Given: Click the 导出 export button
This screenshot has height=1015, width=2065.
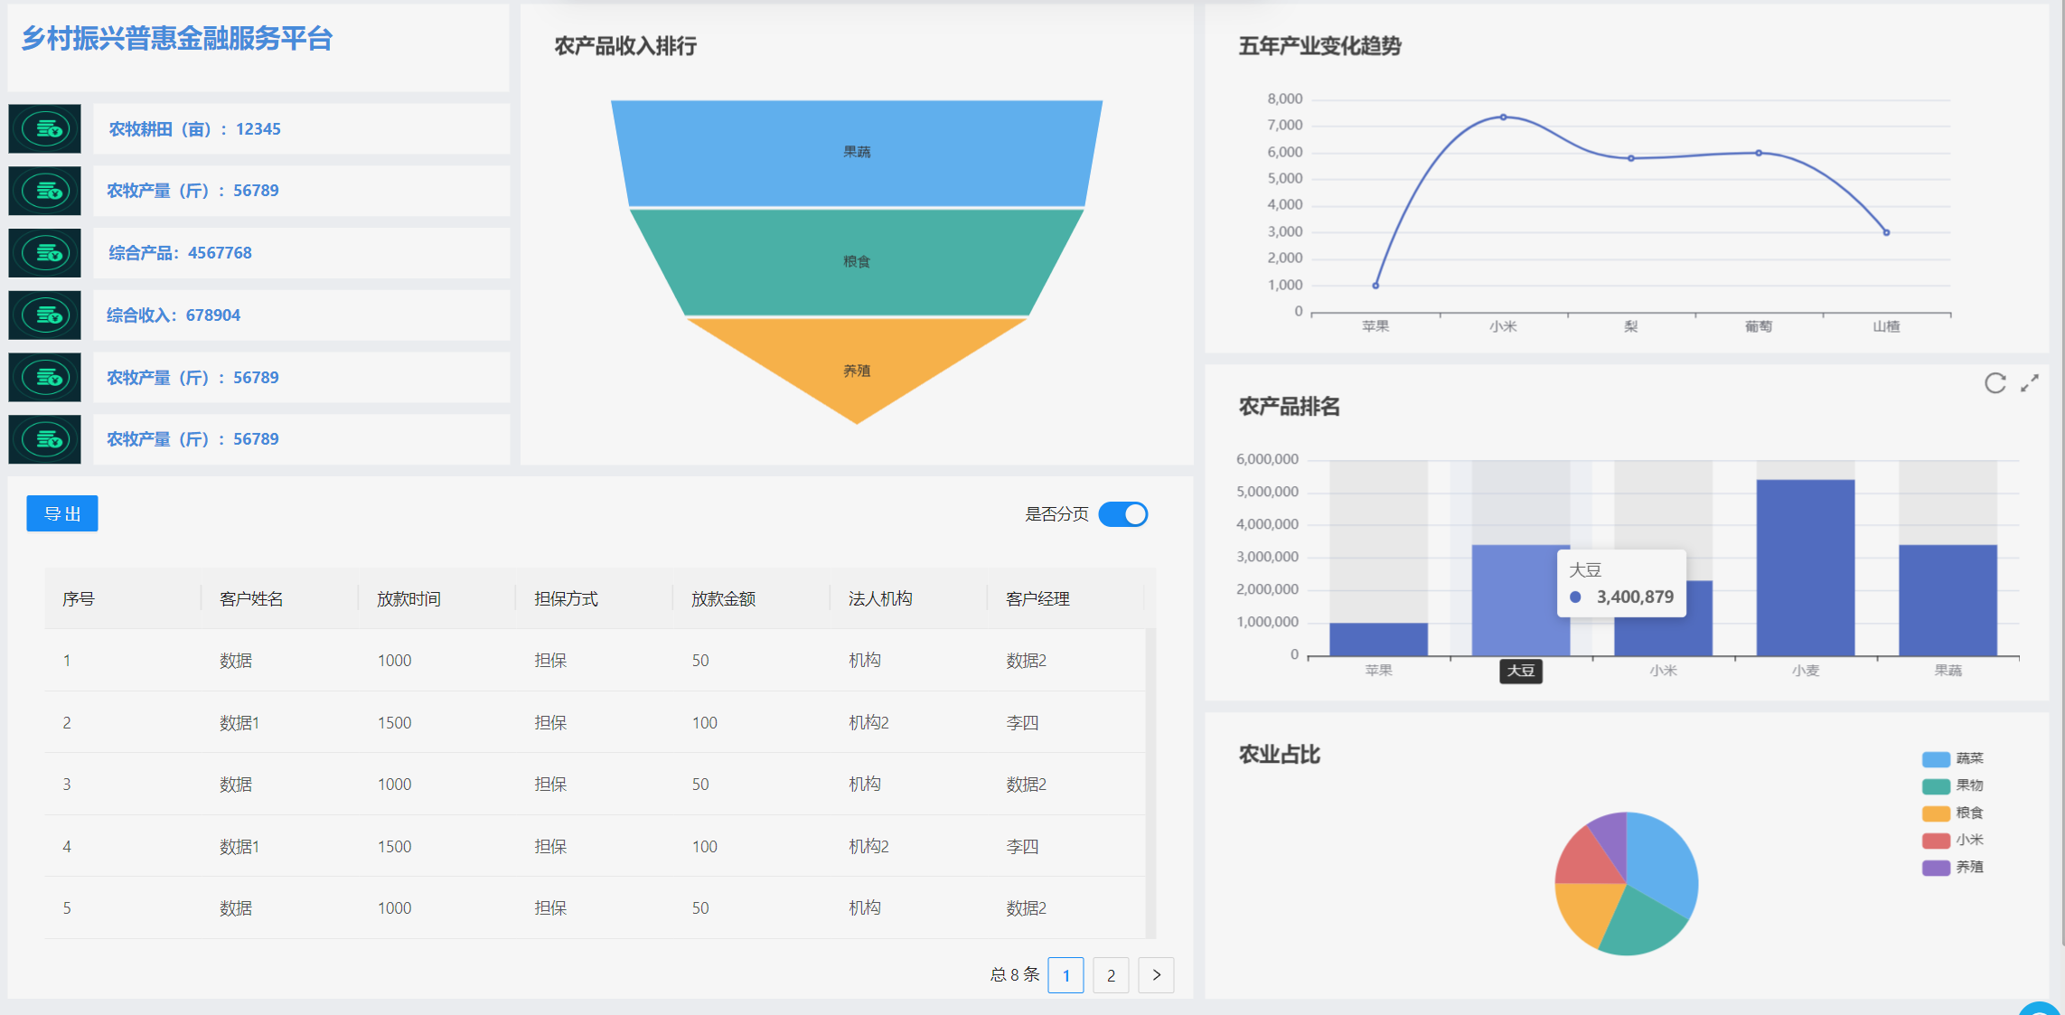Looking at the screenshot, I should click(x=62, y=513).
